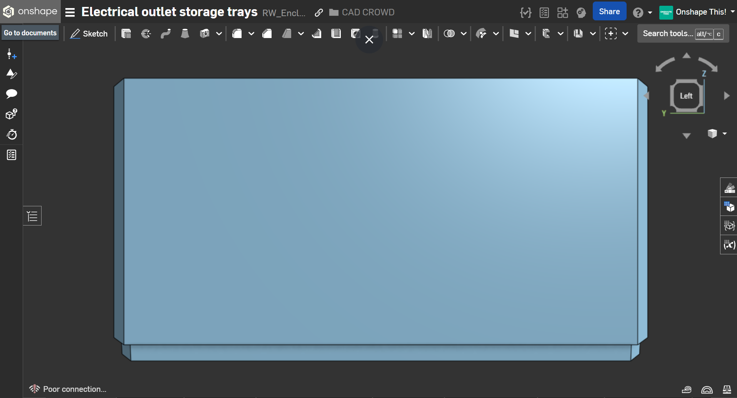Select the Shell tool
The image size is (737, 398).
336,34
